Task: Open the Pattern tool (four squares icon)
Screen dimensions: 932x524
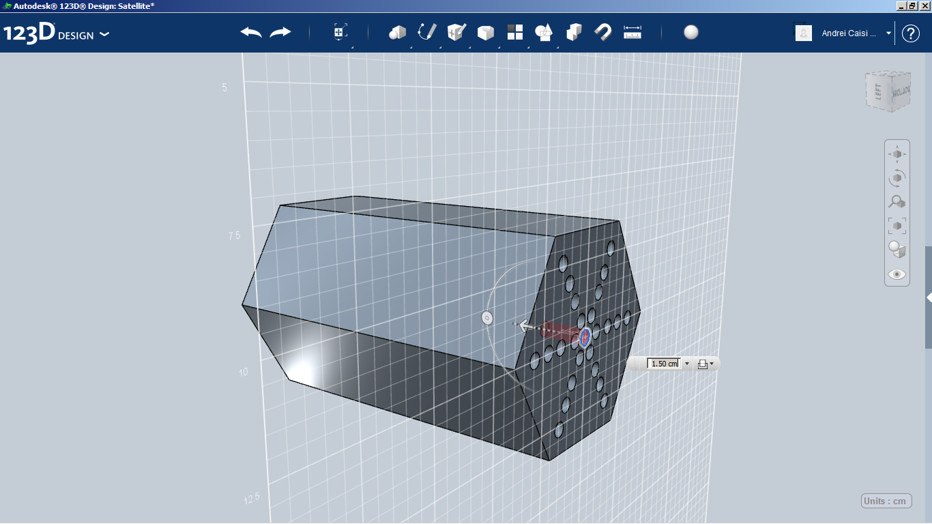Action: click(515, 32)
